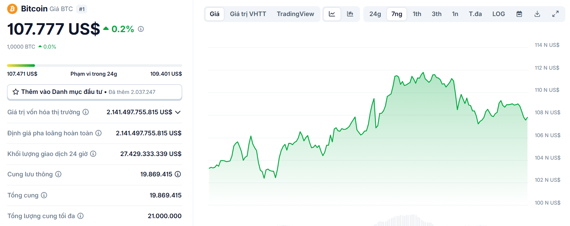
Task: Switch to line chart view icon
Action: [332, 14]
